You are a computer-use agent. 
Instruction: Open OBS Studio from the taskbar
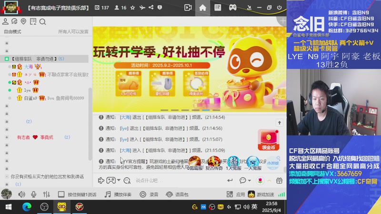pos(44,207)
